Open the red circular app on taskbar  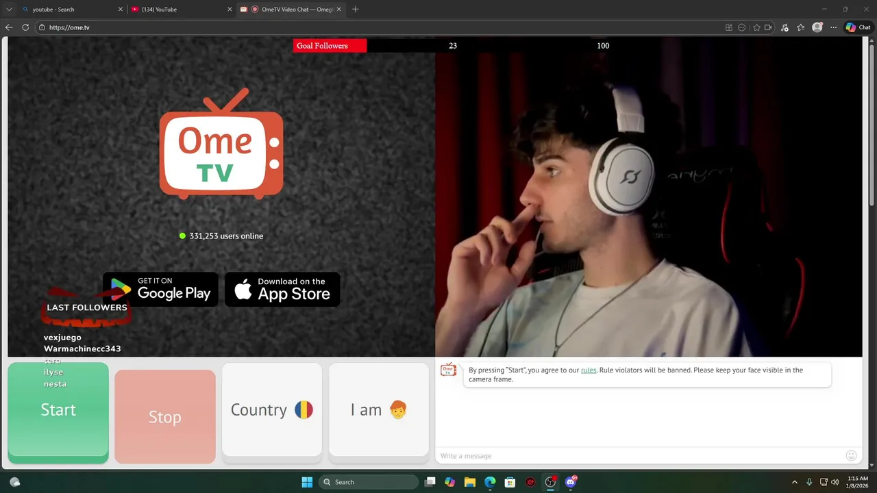(530, 482)
